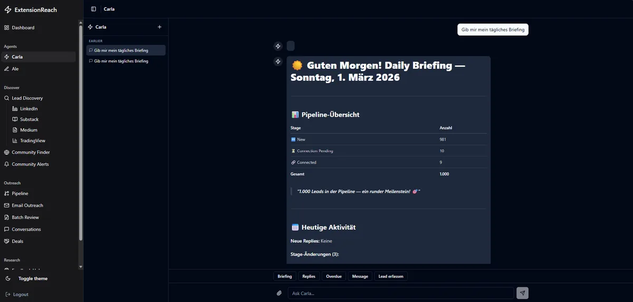Screen dimensions: 633x302
Task: Click the Medium document icon
Action: pyautogui.click(x=15, y=130)
